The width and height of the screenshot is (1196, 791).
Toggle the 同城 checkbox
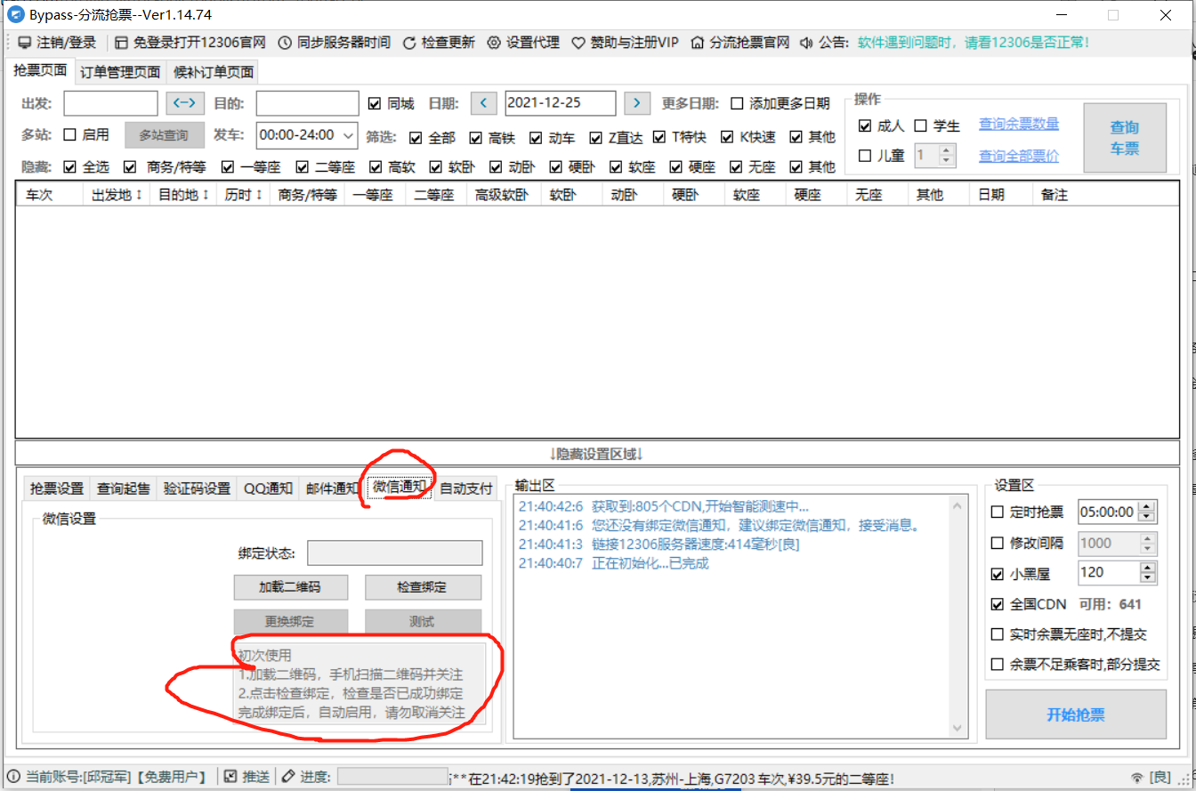click(x=374, y=103)
